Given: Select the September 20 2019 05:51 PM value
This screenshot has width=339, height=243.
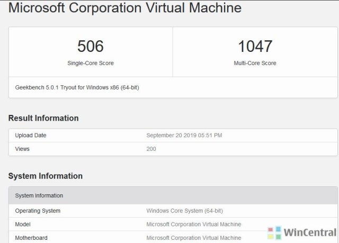Looking at the screenshot, I should point(184,136).
